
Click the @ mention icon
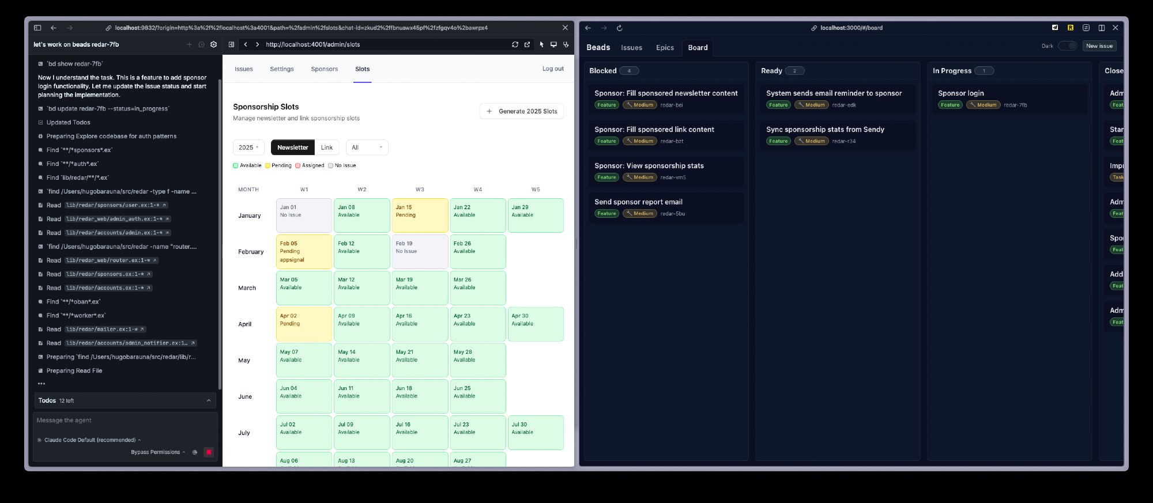(195, 452)
